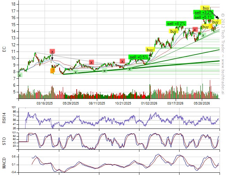Select the 'sell +5.1%' signal label
Screen dimensions: 229x179
click(204, 17)
